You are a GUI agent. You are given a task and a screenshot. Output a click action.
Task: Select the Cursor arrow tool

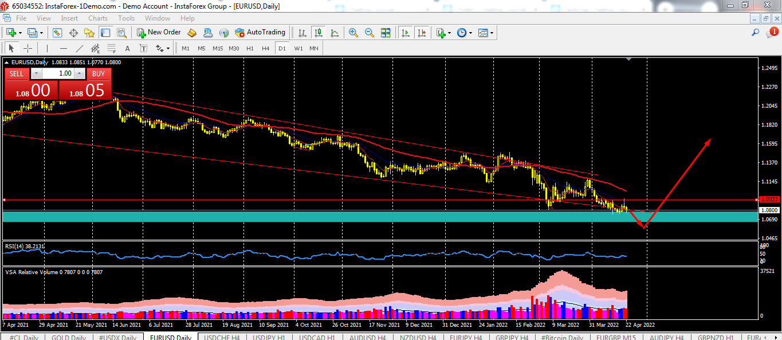coord(11,48)
